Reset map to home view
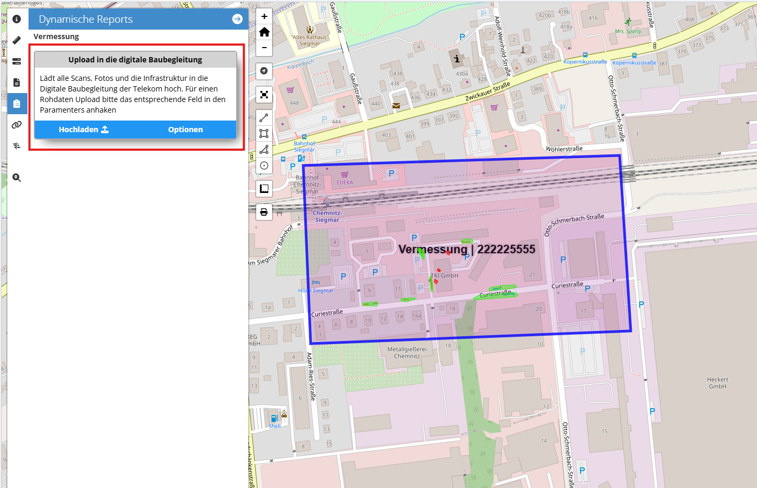Viewport: 757px width, 488px height. coord(264,32)
